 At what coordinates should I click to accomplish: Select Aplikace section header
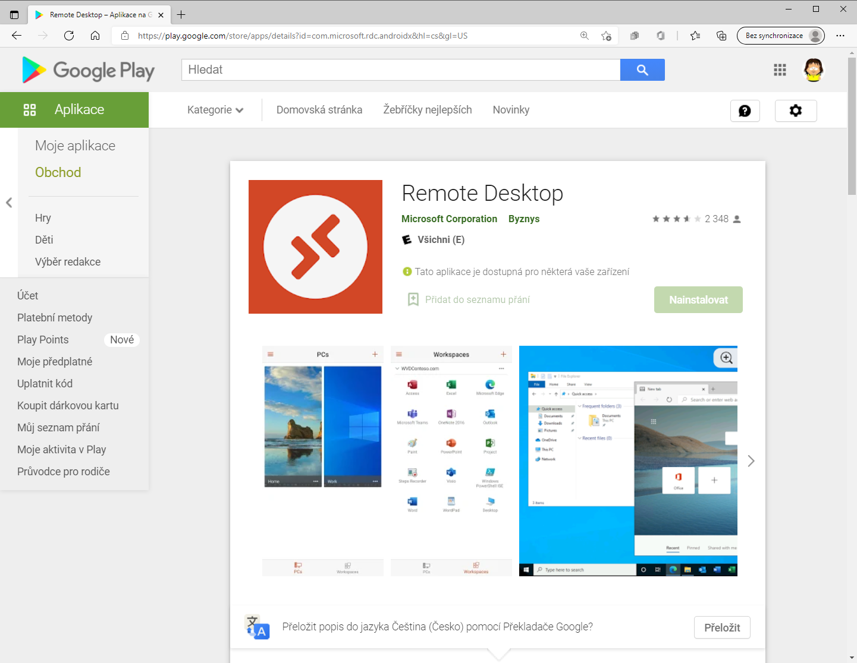coord(74,110)
